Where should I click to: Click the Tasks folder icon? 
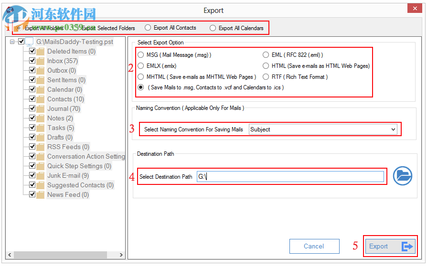click(x=40, y=128)
